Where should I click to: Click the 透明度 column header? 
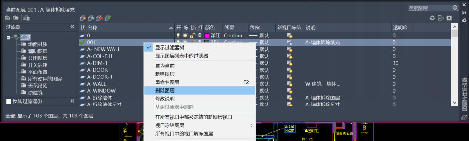(402, 27)
